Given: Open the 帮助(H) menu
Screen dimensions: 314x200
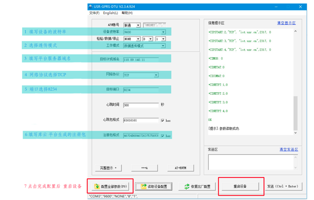Looking at the screenshot, I should (127, 13).
